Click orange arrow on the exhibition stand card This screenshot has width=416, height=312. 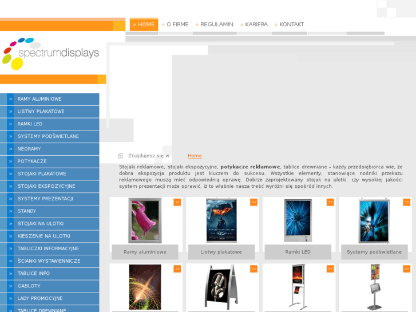(x=406, y=269)
